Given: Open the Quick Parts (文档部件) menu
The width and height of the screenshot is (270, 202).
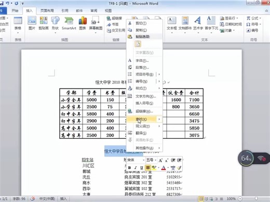Looking at the screenshot, I should tap(185, 24).
